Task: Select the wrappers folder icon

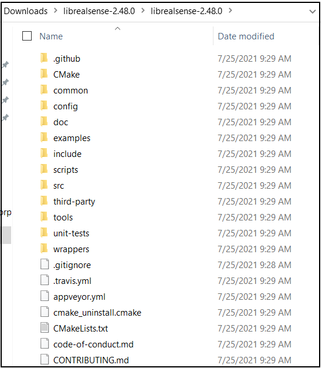Action: click(44, 249)
